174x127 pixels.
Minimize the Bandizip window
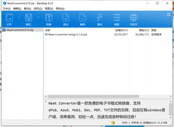point(148,3)
